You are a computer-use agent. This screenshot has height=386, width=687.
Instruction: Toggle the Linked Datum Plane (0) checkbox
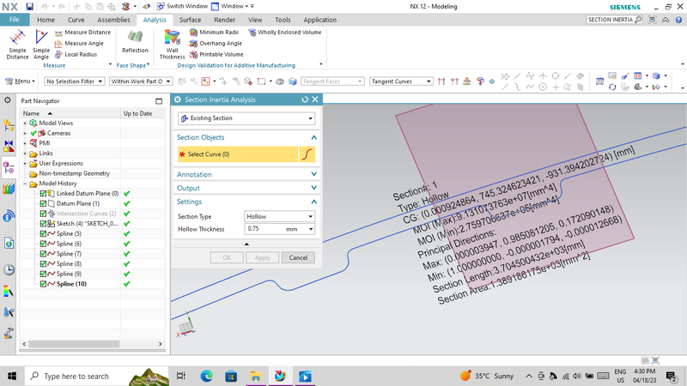coord(43,194)
